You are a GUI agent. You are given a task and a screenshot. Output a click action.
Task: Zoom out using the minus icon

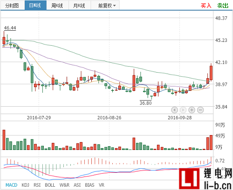point(200,110)
